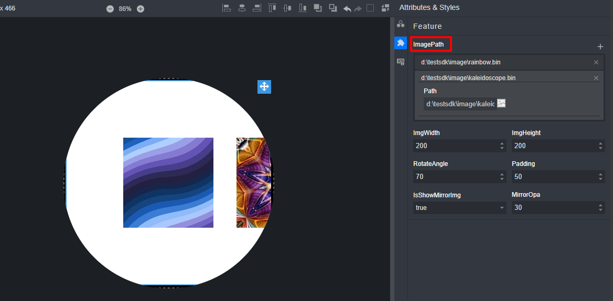Image resolution: width=613 pixels, height=301 pixels.
Task: Remove the rainbow.bin image path
Action: [596, 62]
